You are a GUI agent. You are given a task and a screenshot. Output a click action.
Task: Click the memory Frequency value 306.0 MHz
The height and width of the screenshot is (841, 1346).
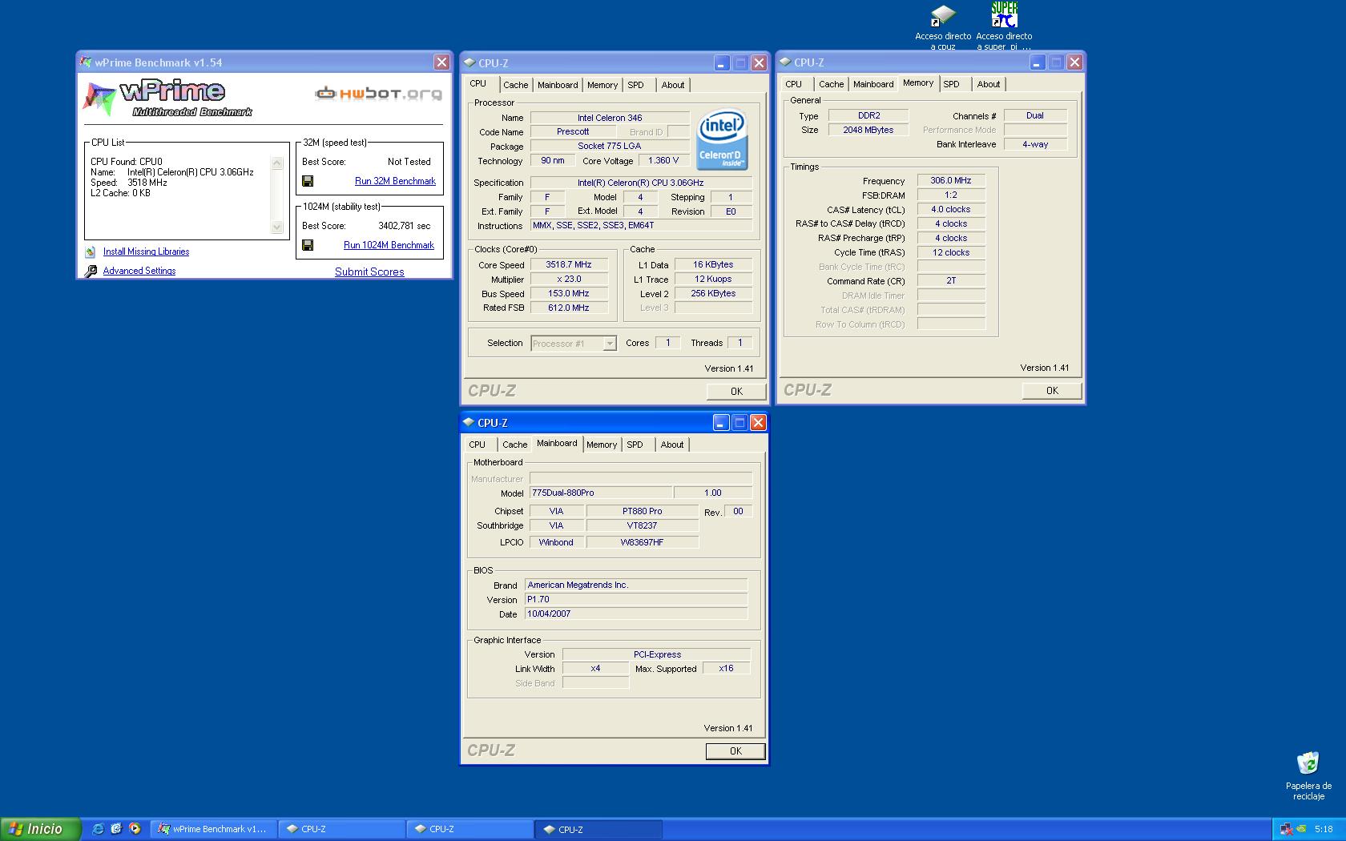coord(951,180)
